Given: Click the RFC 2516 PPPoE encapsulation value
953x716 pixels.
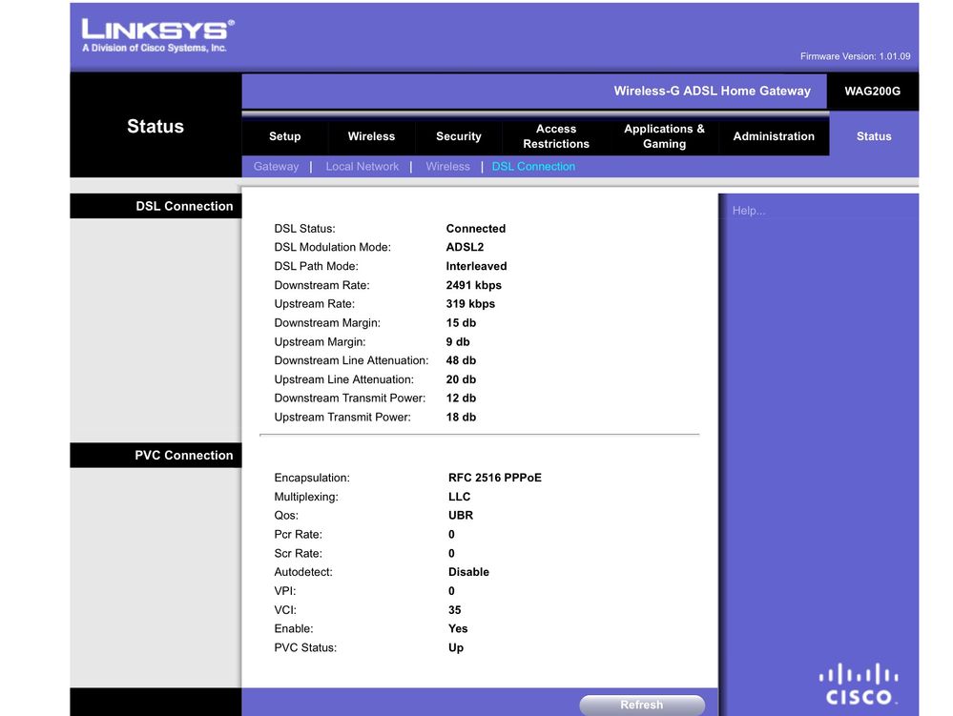Looking at the screenshot, I should [x=495, y=478].
